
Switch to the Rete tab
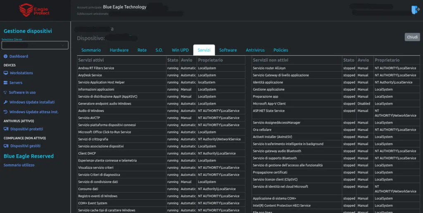[x=142, y=50]
